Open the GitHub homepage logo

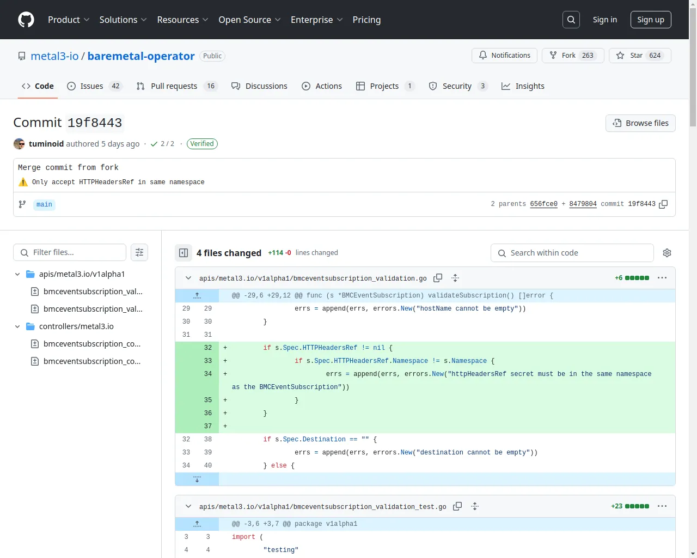click(26, 20)
